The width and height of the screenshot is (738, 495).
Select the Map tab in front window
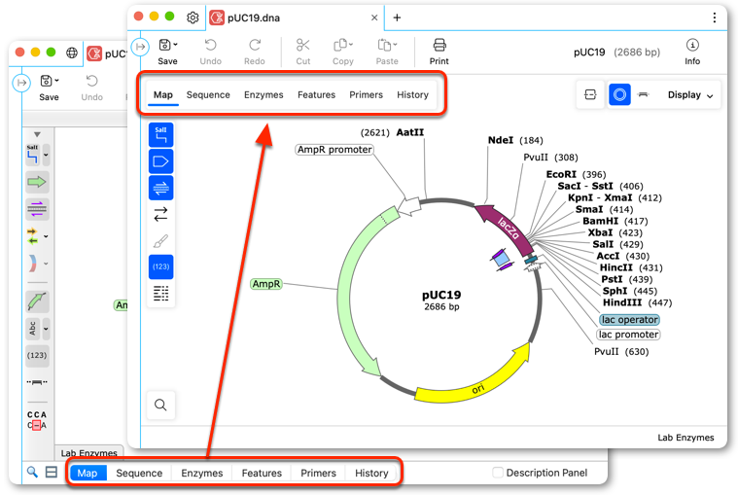[163, 94]
